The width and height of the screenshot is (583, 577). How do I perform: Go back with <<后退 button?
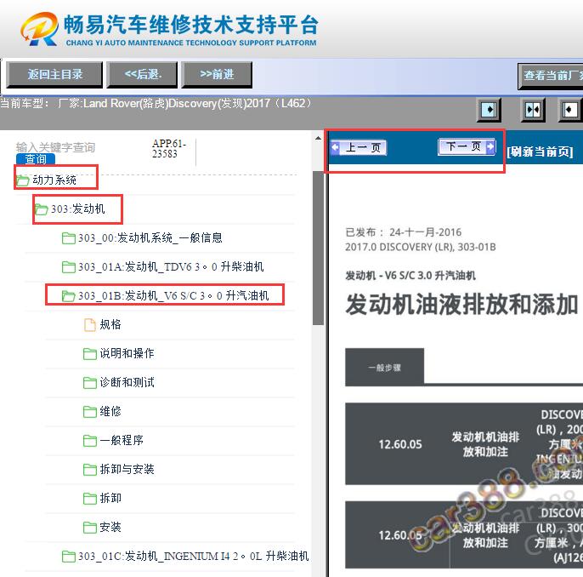(x=142, y=74)
